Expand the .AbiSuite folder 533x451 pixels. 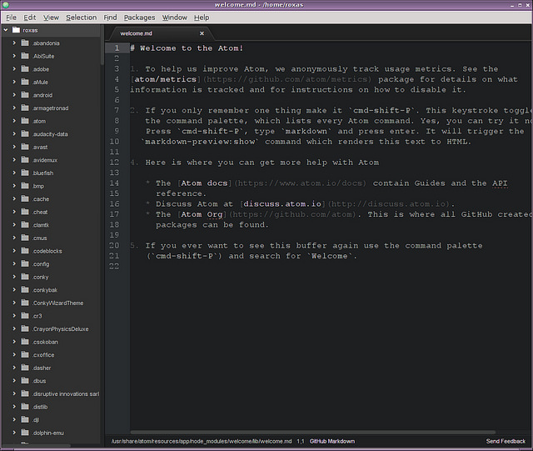pos(14,56)
